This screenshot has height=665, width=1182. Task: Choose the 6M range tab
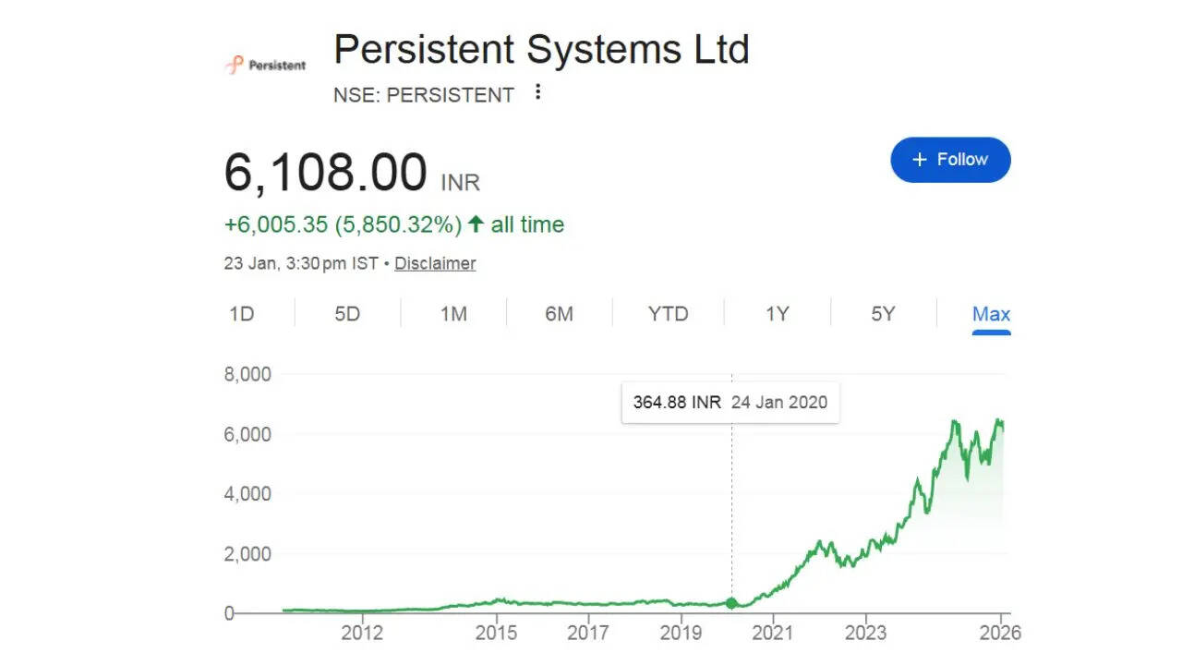click(x=559, y=314)
